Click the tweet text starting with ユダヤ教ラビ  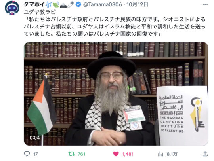pyautogui.click(x=115, y=23)
